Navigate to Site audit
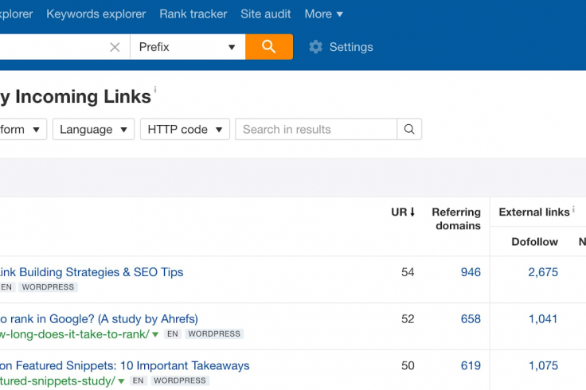The height and width of the screenshot is (390, 586). point(266,14)
